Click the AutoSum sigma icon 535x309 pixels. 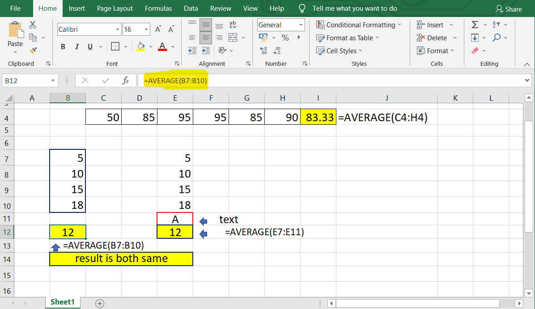[475, 25]
